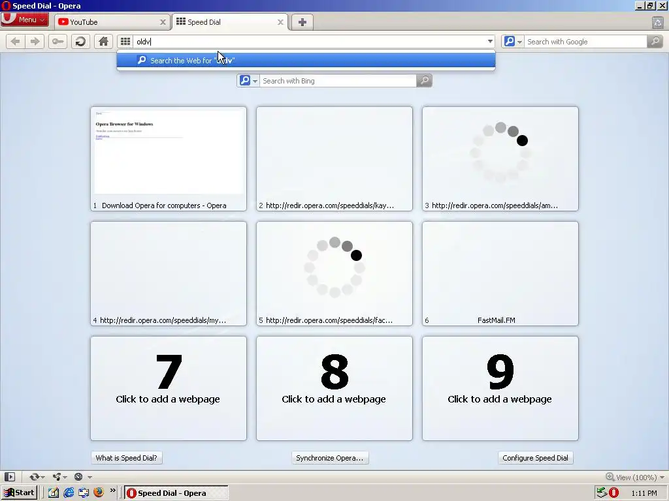Open a new tab with plus button
Screen dimensions: 669x501
(302, 22)
